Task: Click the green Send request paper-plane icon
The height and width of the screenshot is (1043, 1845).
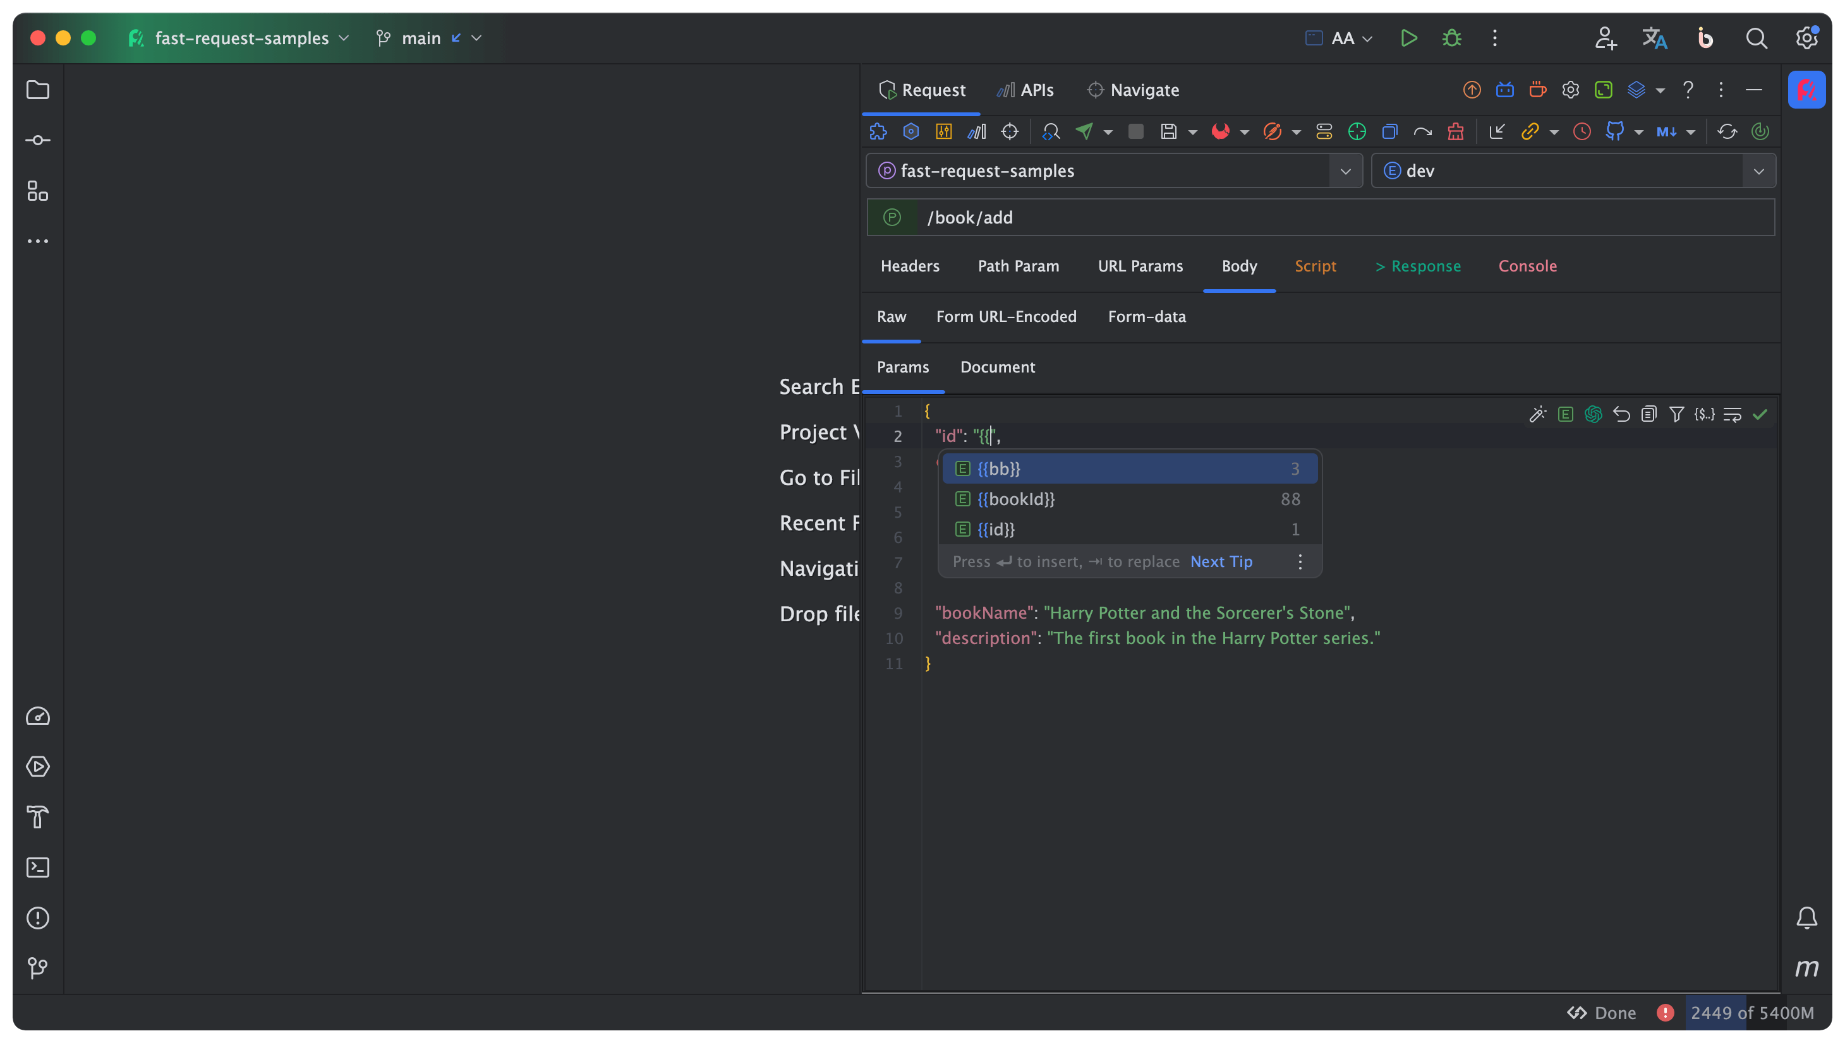Action: click(1084, 131)
